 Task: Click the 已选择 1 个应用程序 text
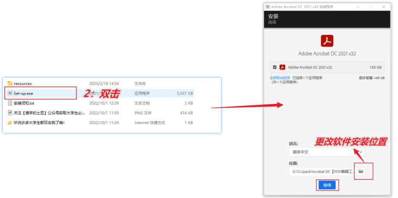[307, 78]
